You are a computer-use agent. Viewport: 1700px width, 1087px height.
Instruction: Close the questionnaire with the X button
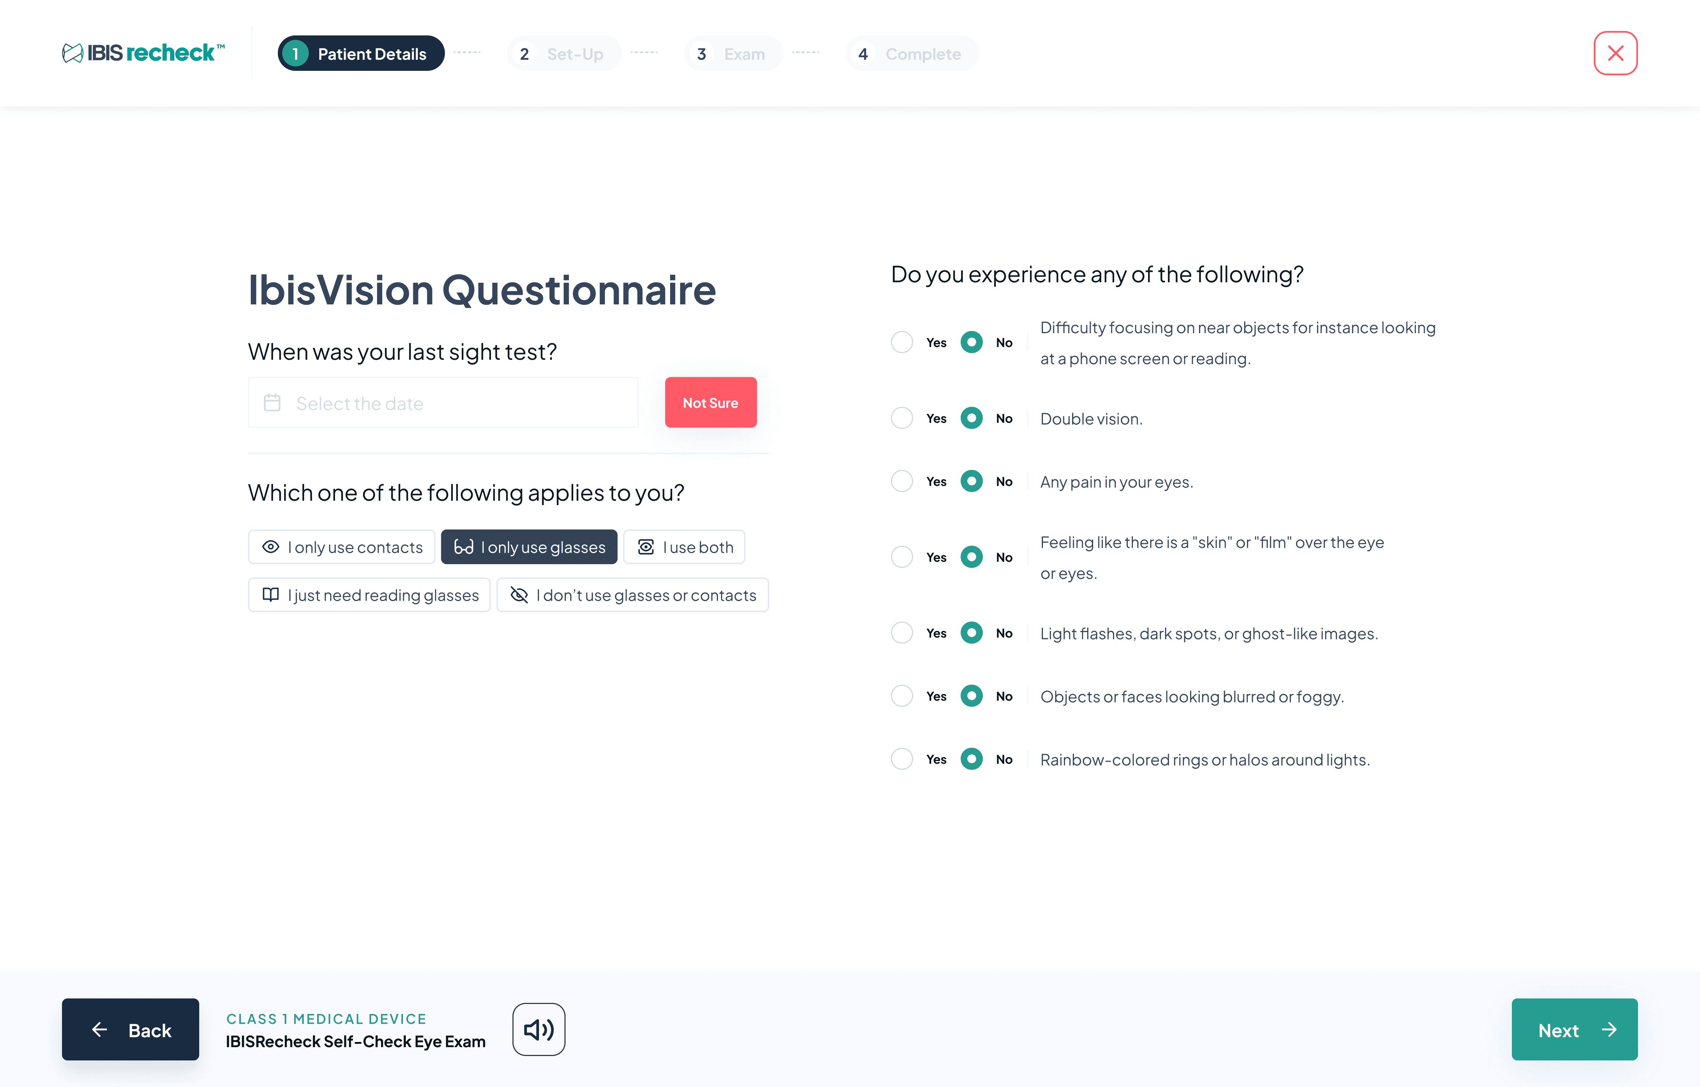[1614, 52]
